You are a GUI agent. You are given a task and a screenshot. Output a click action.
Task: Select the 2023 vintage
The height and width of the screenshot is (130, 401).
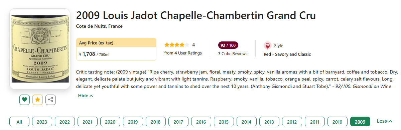[42, 122]
